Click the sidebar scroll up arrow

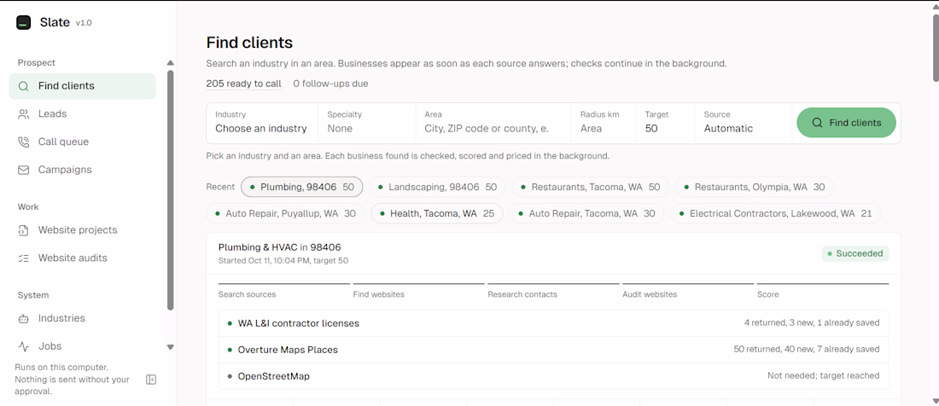click(170, 63)
